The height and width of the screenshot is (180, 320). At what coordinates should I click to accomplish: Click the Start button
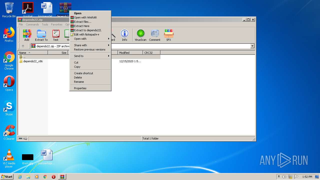click(7, 177)
